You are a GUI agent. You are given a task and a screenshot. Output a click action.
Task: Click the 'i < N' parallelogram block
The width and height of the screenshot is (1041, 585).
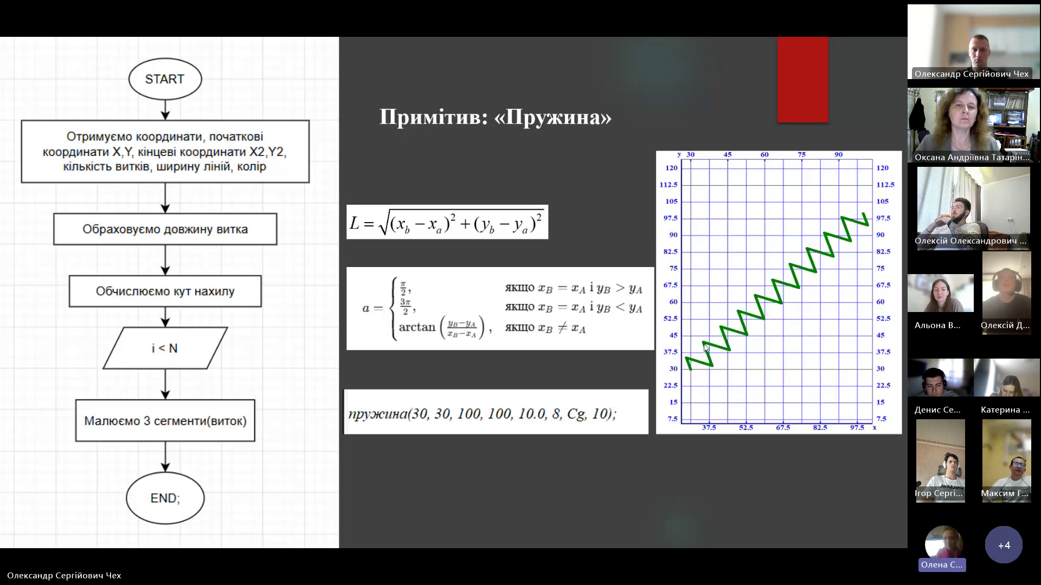coord(165,348)
